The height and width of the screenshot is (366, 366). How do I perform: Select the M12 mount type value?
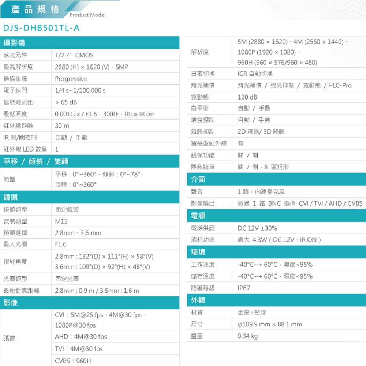pos(61,221)
